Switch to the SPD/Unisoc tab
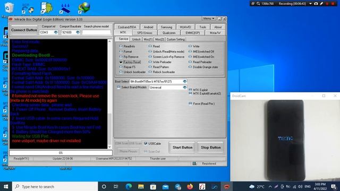340x191 pixels. 144,33
